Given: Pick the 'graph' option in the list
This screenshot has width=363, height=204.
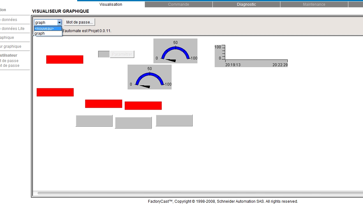Looking at the screenshot, I should click(48, 33).
